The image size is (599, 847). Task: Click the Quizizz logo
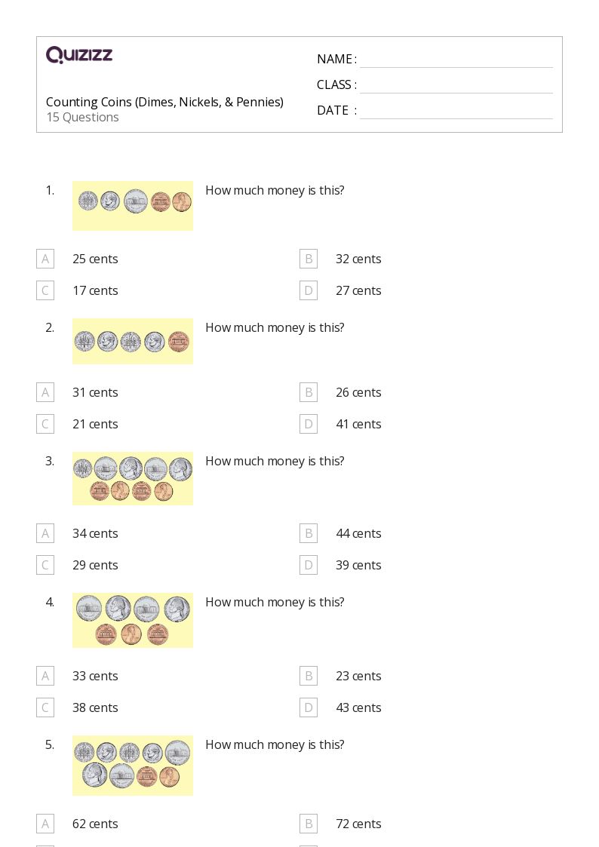[x=79, y=54]
